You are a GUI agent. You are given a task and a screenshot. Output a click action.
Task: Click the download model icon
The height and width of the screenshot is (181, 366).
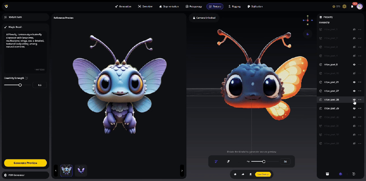point(250,175)
